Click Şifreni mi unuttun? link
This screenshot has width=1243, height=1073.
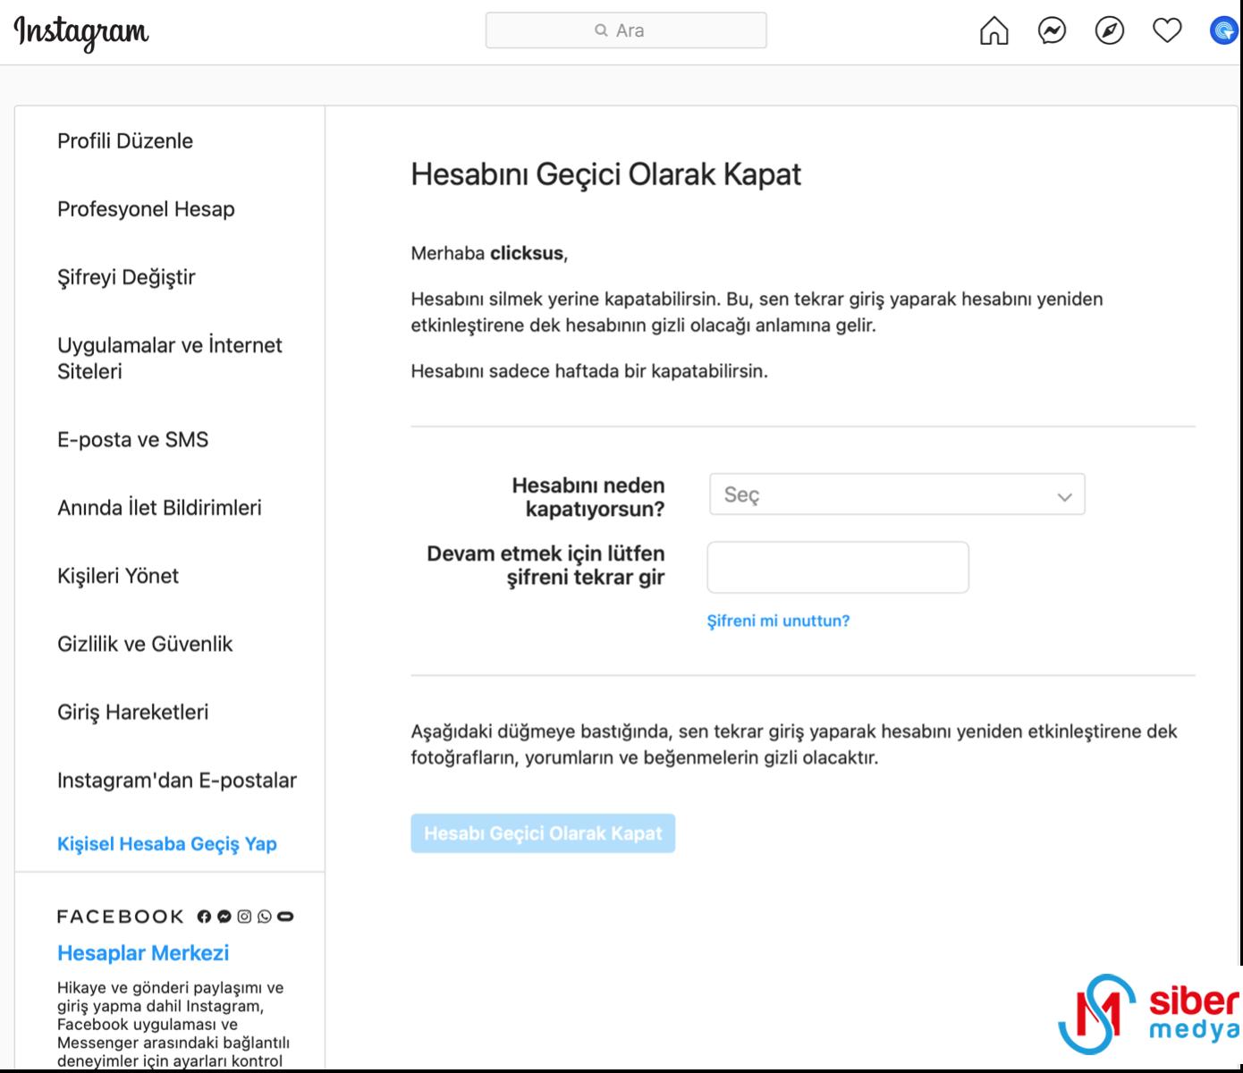pyautogui.click(x=778, y=621)
